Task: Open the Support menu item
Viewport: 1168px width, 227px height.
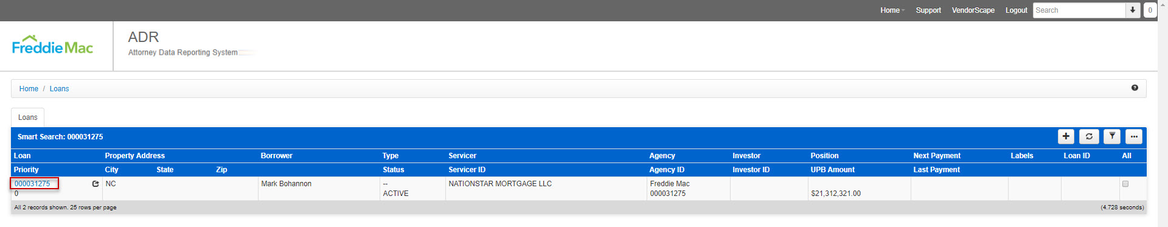Action: tap(928, 10)
